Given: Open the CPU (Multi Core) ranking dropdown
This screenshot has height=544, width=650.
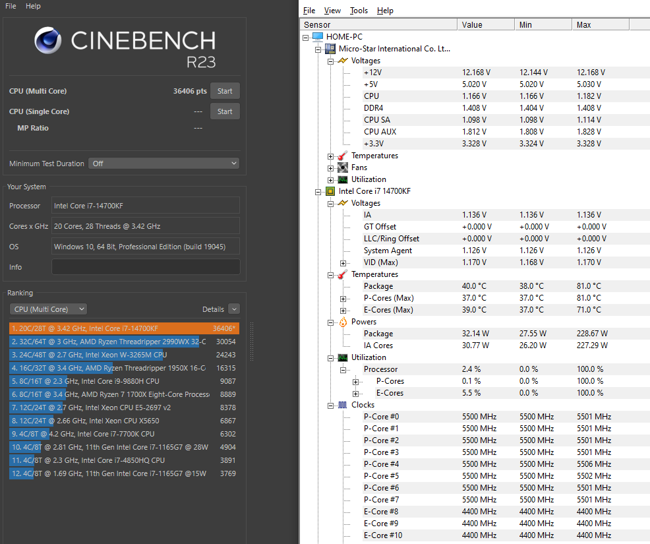Looking at the screenshot, I should (x=48, y=309).
